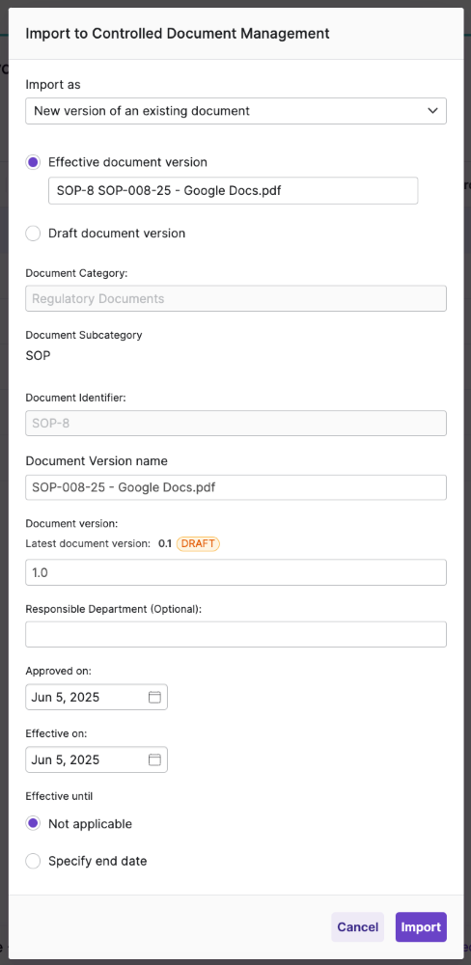
Task: Select Draft document version option
Action: [33, 234]
